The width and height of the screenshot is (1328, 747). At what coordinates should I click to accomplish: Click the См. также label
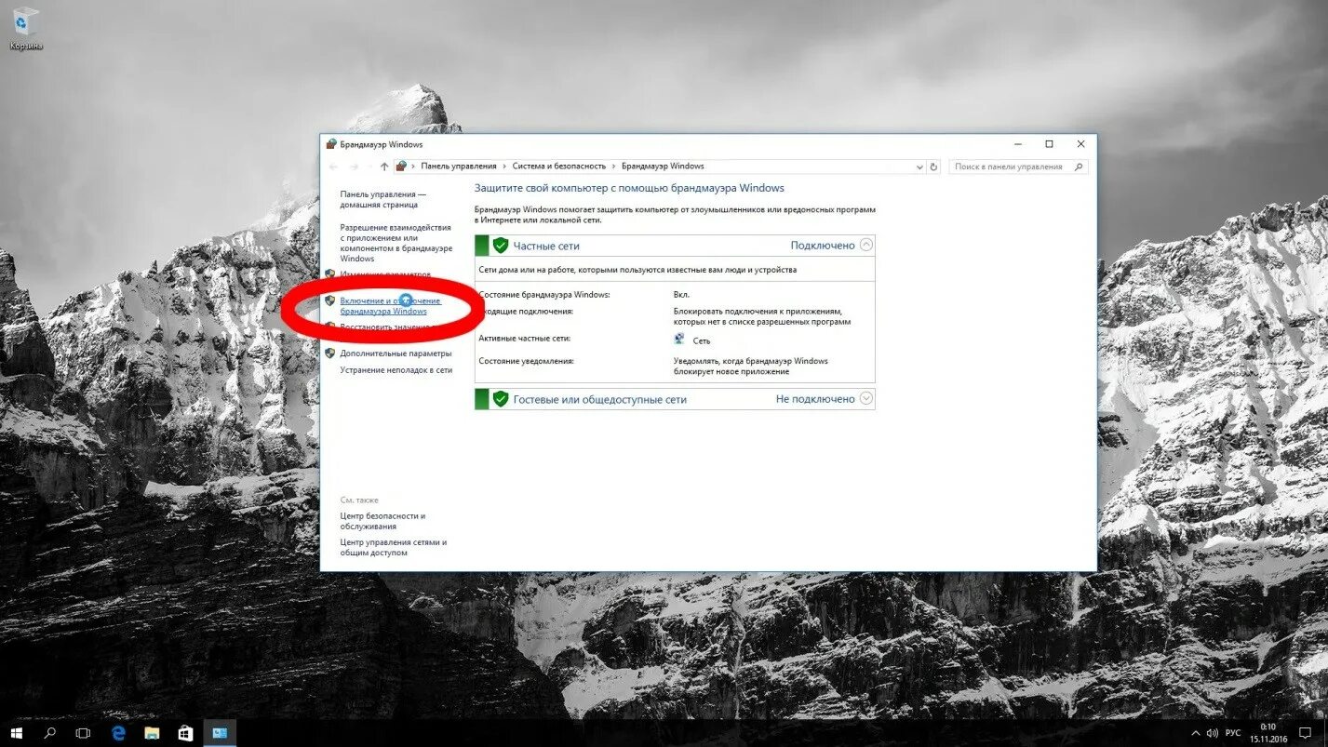tap(359, 500)
